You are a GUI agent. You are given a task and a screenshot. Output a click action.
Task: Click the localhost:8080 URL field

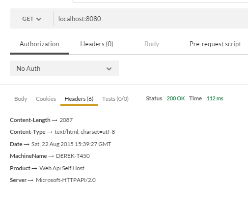point(151,19)
